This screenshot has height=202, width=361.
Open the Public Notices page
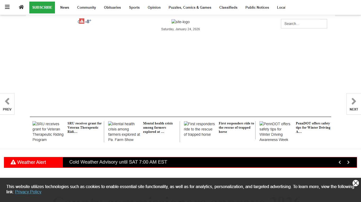257,7
